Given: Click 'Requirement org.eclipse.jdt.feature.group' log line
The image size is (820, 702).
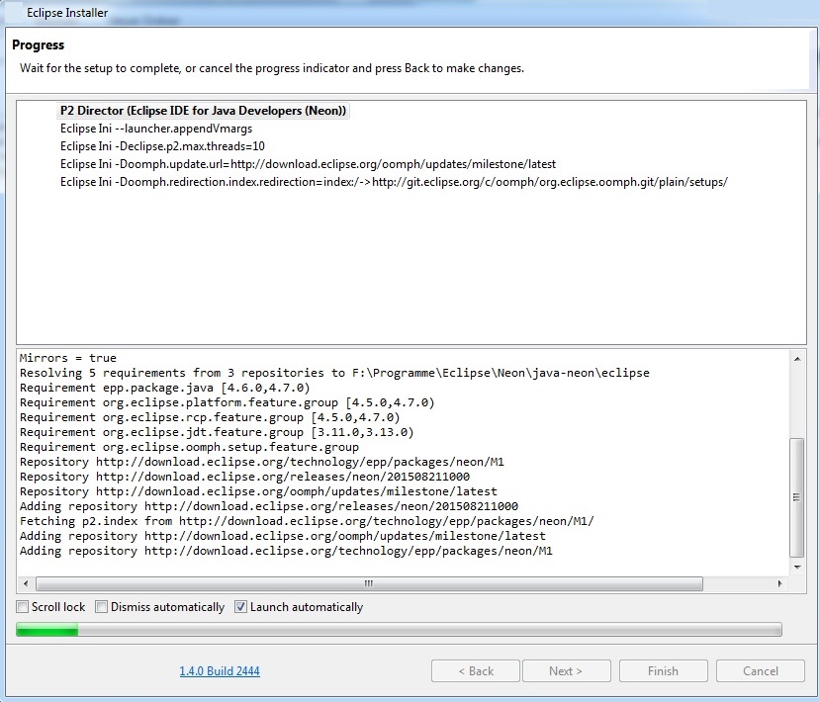Looking at the screenshot, I should pyautogui.click(x=217, y=432).
